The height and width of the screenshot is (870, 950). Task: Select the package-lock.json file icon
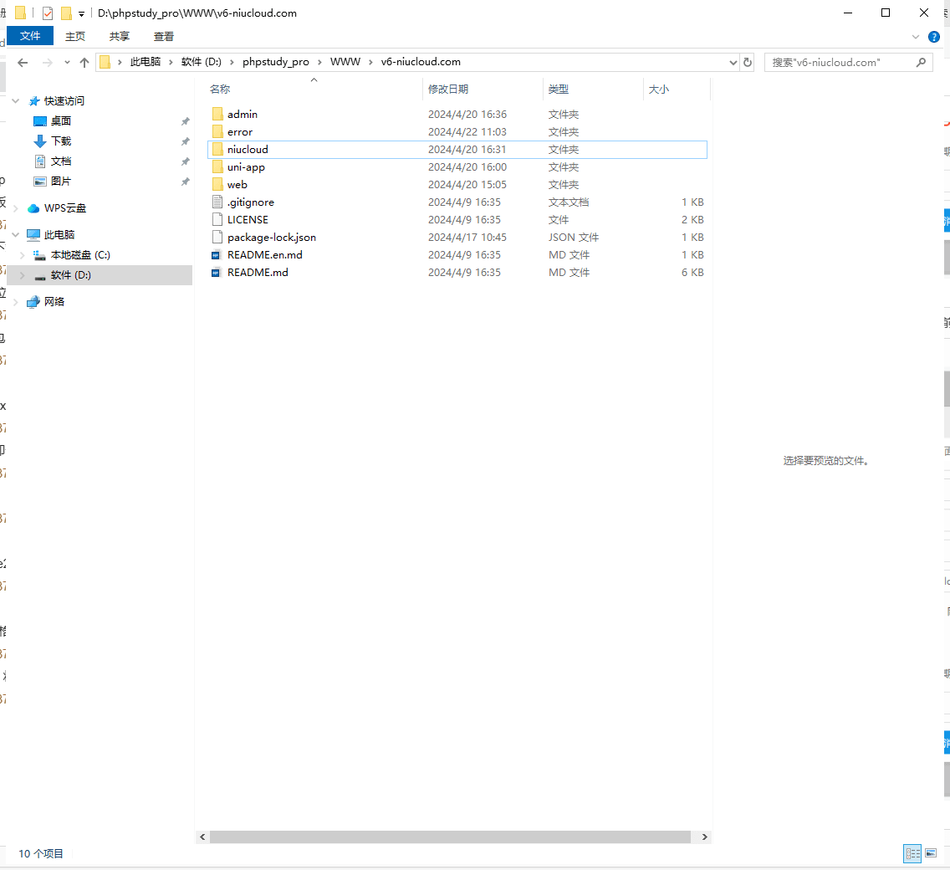coord(217,237)
